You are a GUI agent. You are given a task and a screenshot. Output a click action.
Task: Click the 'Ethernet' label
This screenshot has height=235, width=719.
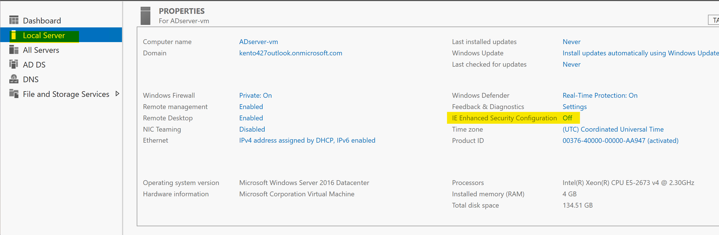coord(155,140)
